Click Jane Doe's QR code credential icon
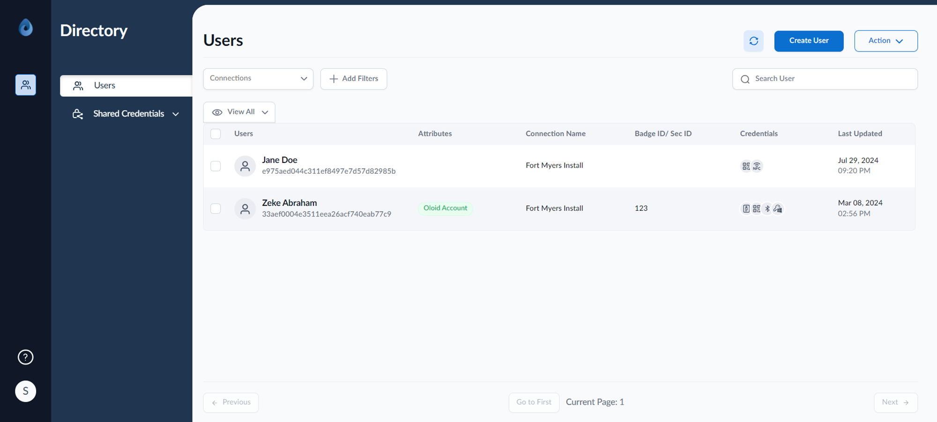The height and width of the screenshot is (422, 937). [746, 166]
